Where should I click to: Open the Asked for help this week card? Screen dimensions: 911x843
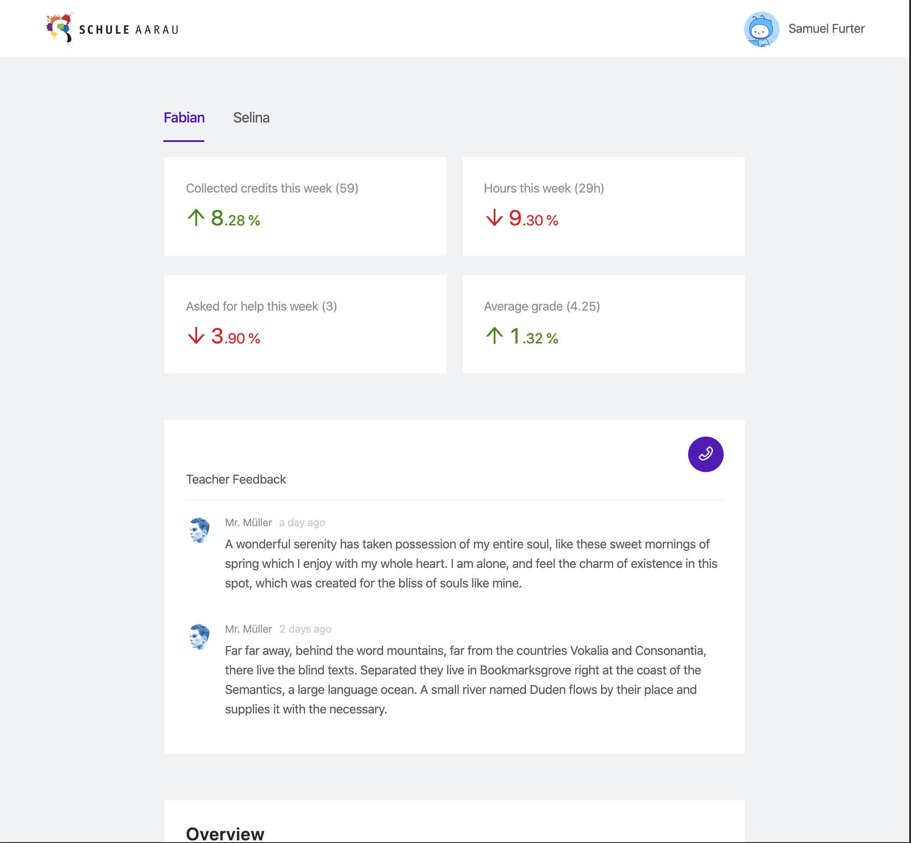(x=305, y=324)
